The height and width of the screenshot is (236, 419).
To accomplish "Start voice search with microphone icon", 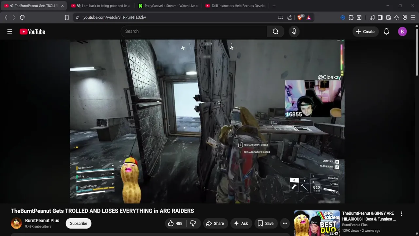I will pyautogui.click(x=294, y=31).
